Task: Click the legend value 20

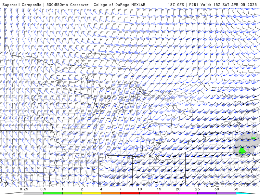Action: pos(178,189)
